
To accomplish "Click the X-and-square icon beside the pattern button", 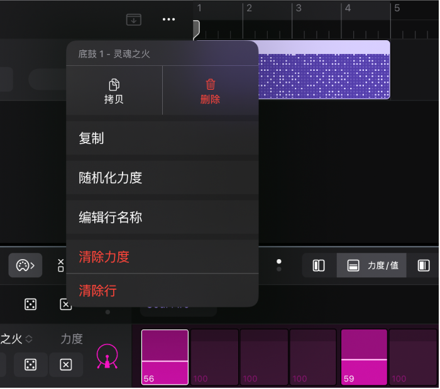I will click(61, 266).
